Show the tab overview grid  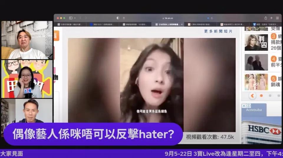click(x=277, y=18)
